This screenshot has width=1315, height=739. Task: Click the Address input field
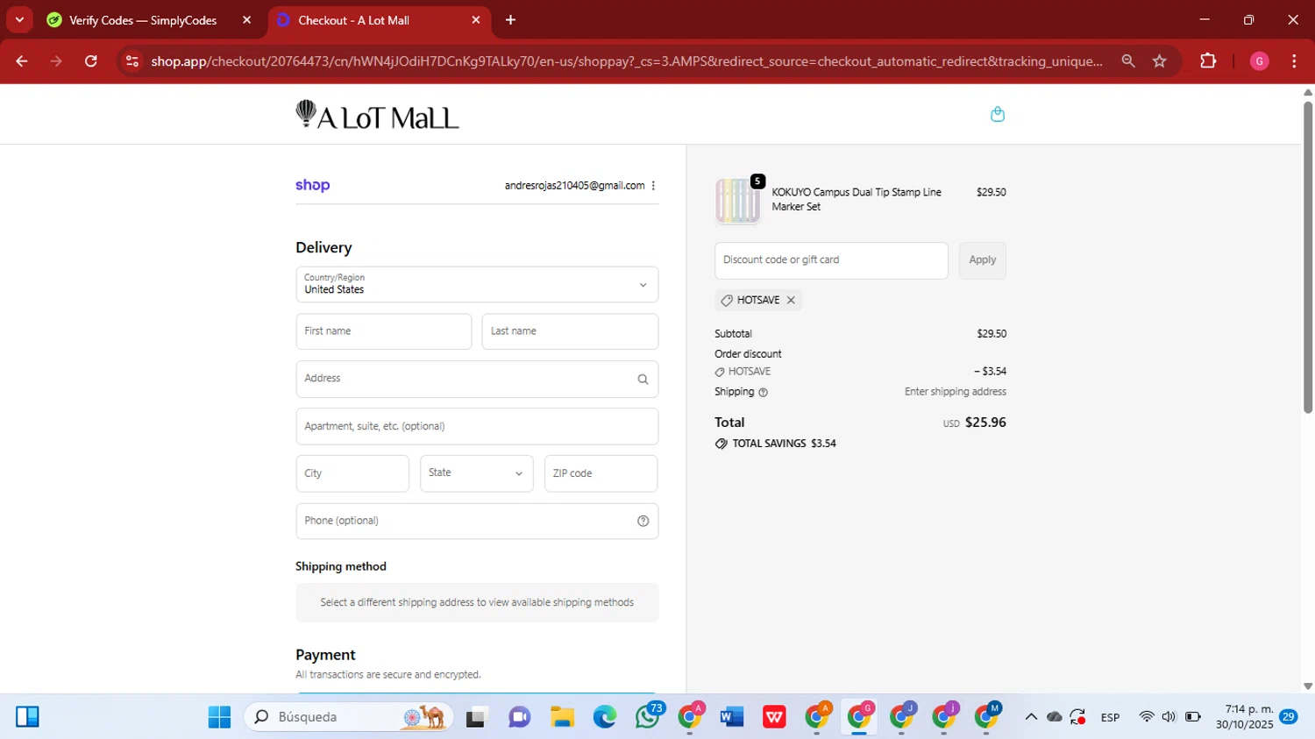[477, 379]
